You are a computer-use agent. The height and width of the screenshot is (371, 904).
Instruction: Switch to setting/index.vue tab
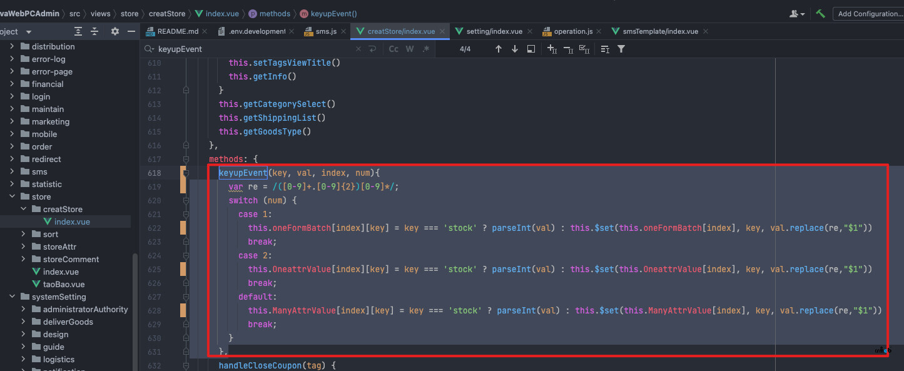[494, 31]
